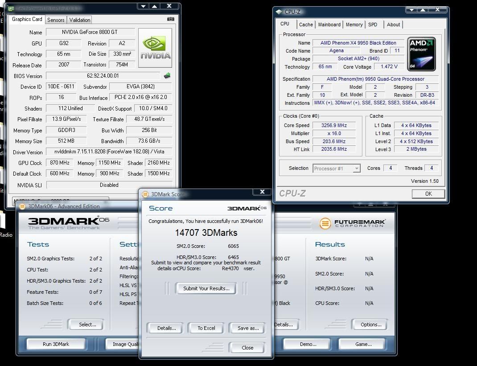This screenshot has height=366, width=477.
Task: Click OK in the CPU-Z window
Action: (428, 194)
